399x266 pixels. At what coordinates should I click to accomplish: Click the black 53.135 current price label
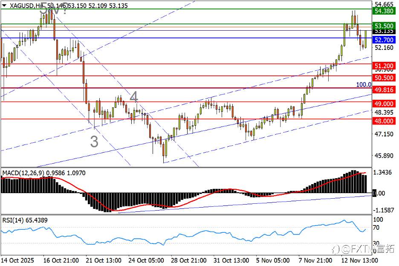pyautogui.click(x=384, y=31)
